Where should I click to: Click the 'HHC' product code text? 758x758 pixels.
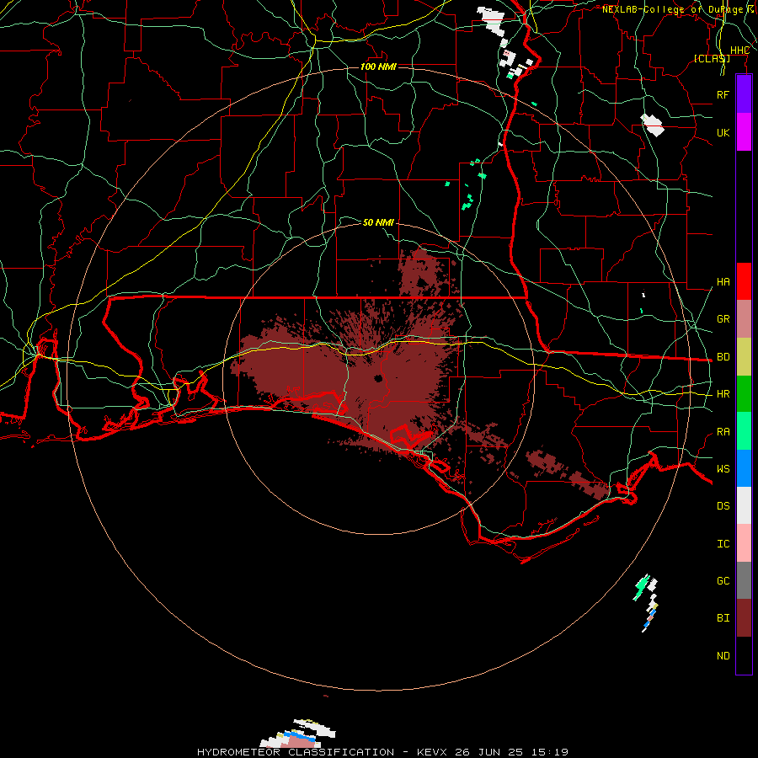739,51
